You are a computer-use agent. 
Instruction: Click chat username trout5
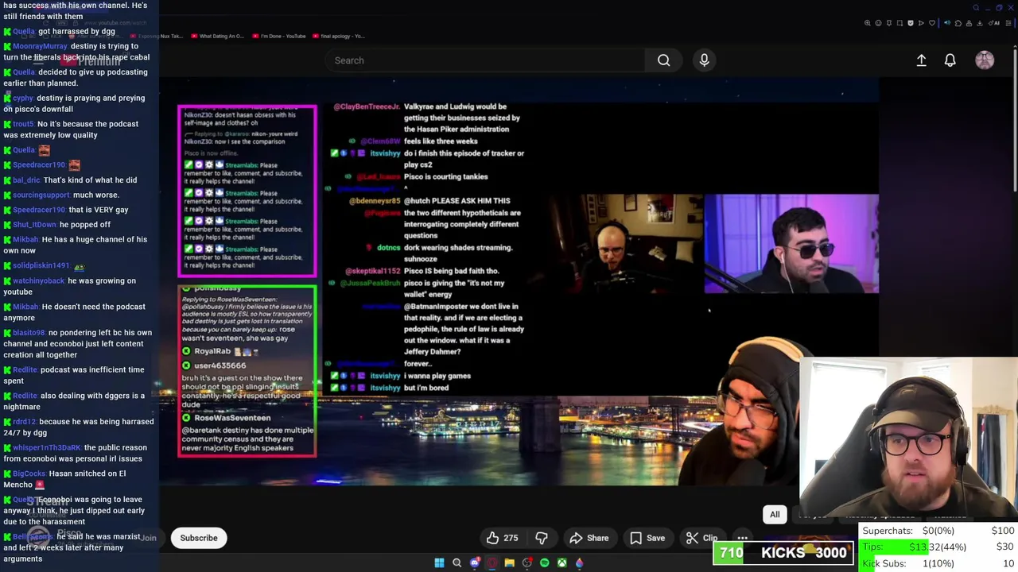[23, 124]
